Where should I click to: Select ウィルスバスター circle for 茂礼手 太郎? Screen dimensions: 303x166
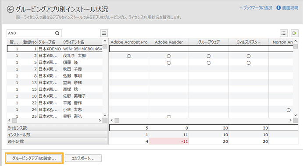click(x=249, y=56)
